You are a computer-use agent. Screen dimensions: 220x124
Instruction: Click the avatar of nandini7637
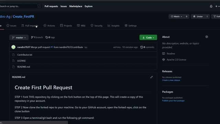point(13,47)
